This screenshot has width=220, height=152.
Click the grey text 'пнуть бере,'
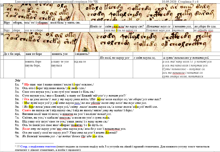click(33, 66)
